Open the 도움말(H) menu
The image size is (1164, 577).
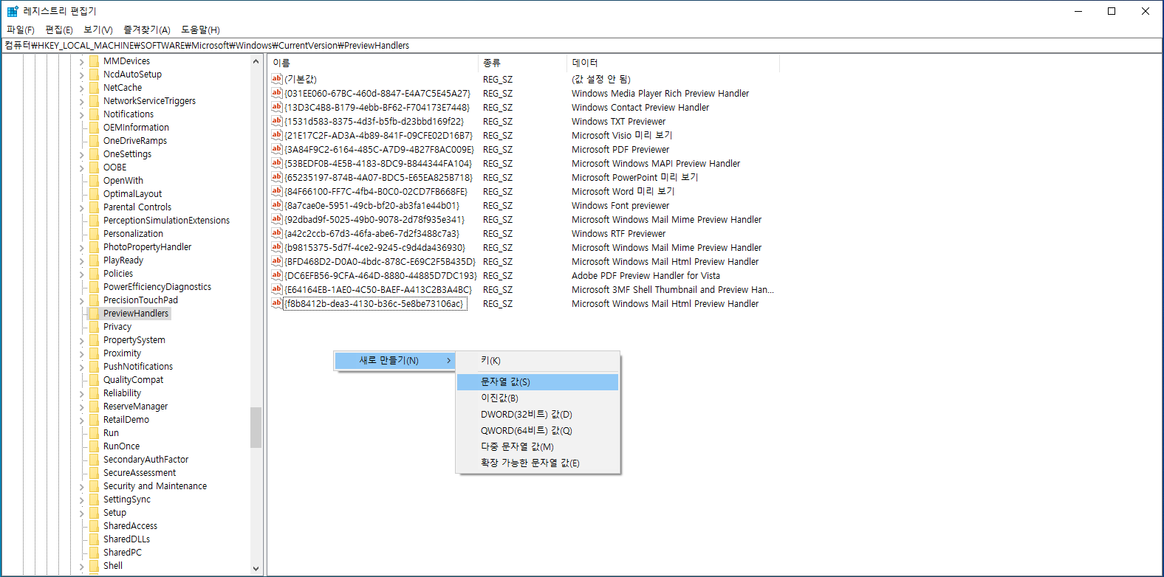point(201,30)
